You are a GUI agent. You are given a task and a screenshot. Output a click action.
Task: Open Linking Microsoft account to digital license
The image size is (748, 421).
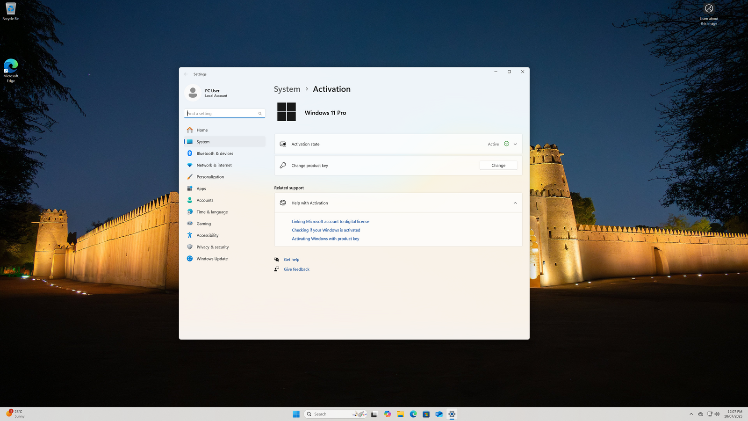coord(330,222)
